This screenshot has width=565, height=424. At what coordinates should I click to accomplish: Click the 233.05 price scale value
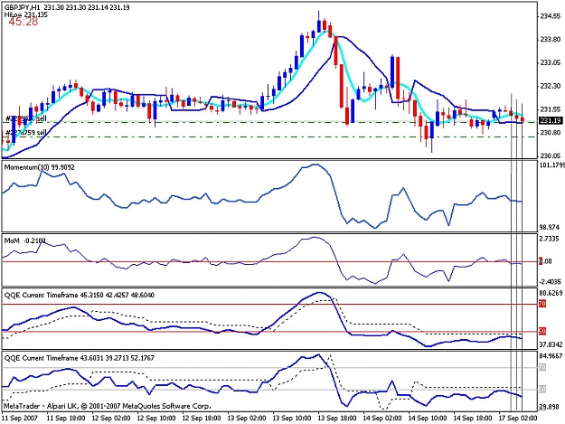[x=551, y=62]
